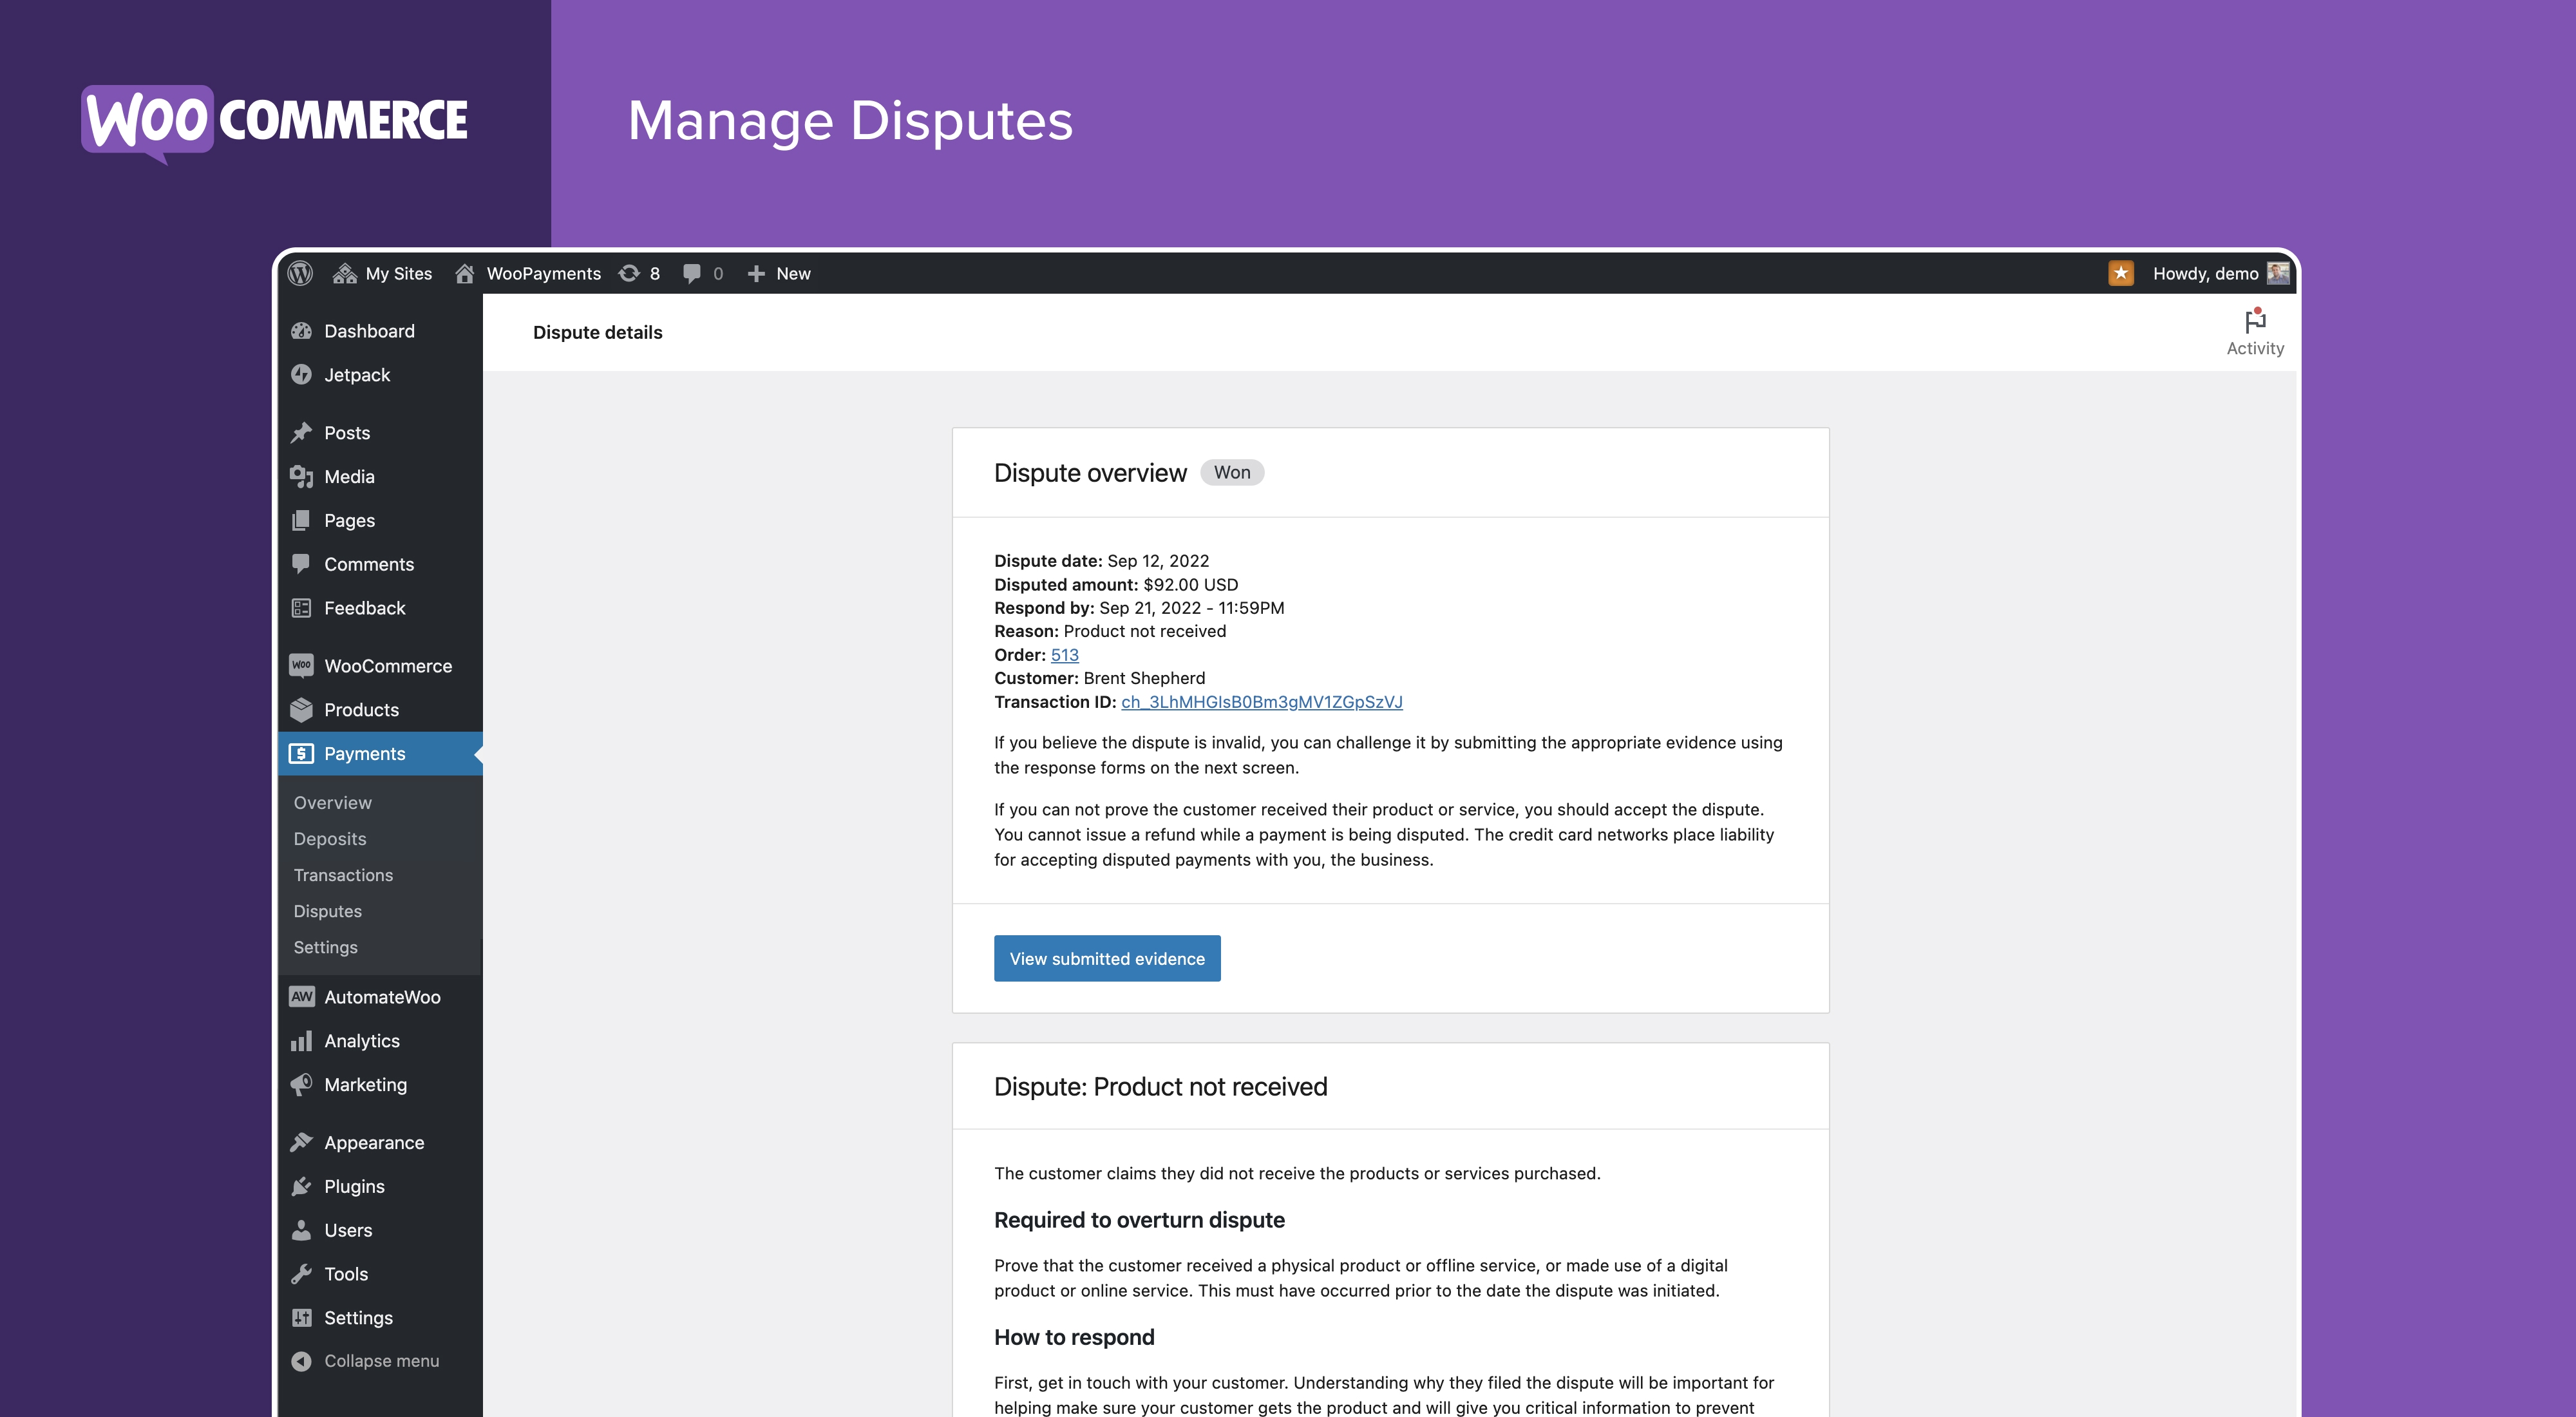Click the WordPress logo icon
2576x1417 pixels.
(x=300, y=273)
